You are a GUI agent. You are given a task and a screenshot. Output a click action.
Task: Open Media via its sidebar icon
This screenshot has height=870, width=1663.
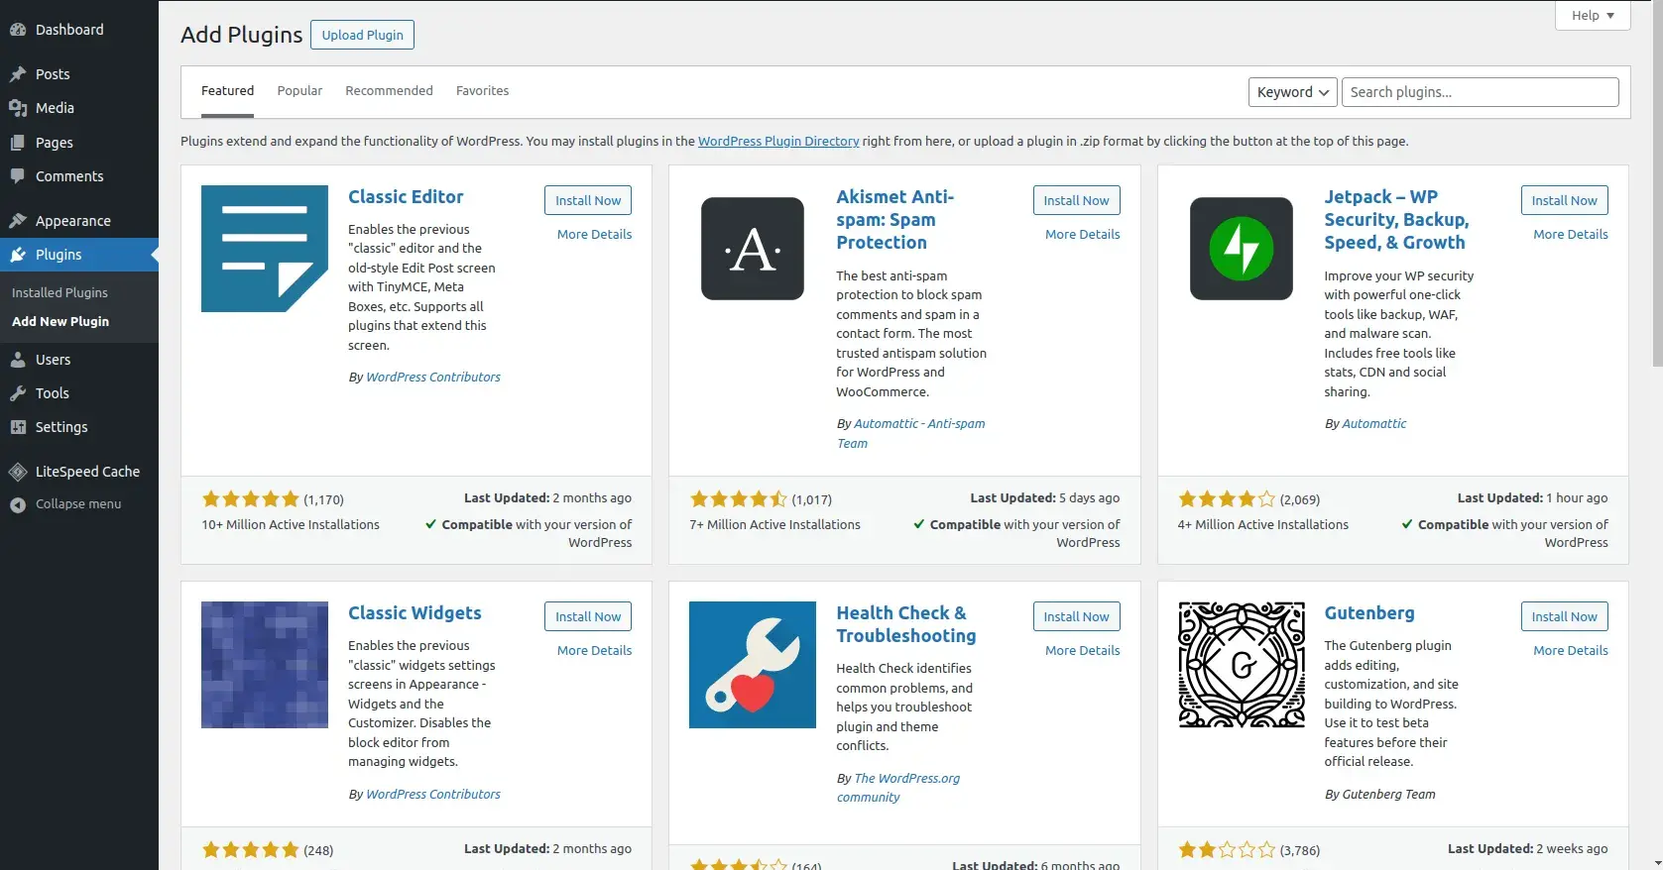pyautogui.click(x=18, y=108)
